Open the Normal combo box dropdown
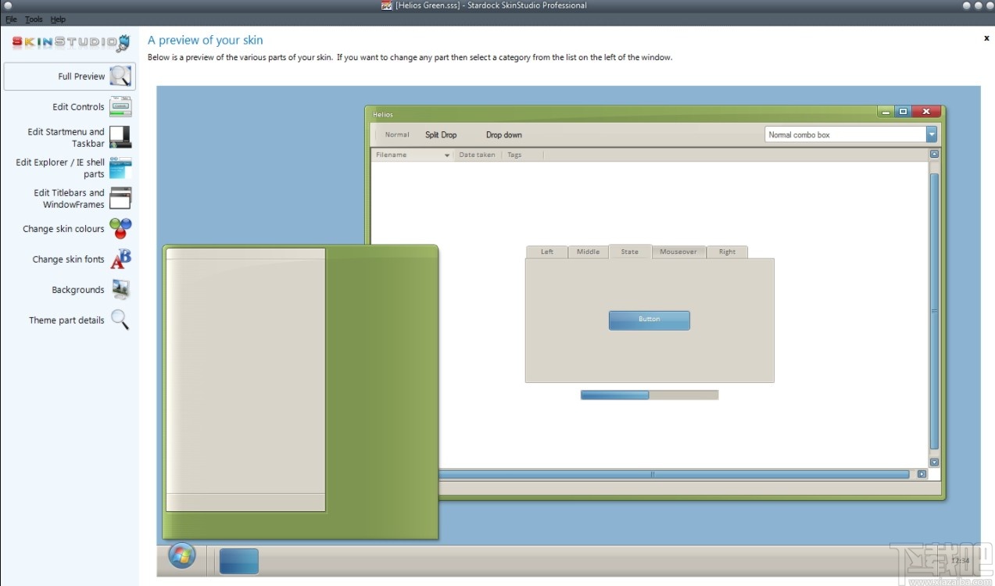 (931, 134)
